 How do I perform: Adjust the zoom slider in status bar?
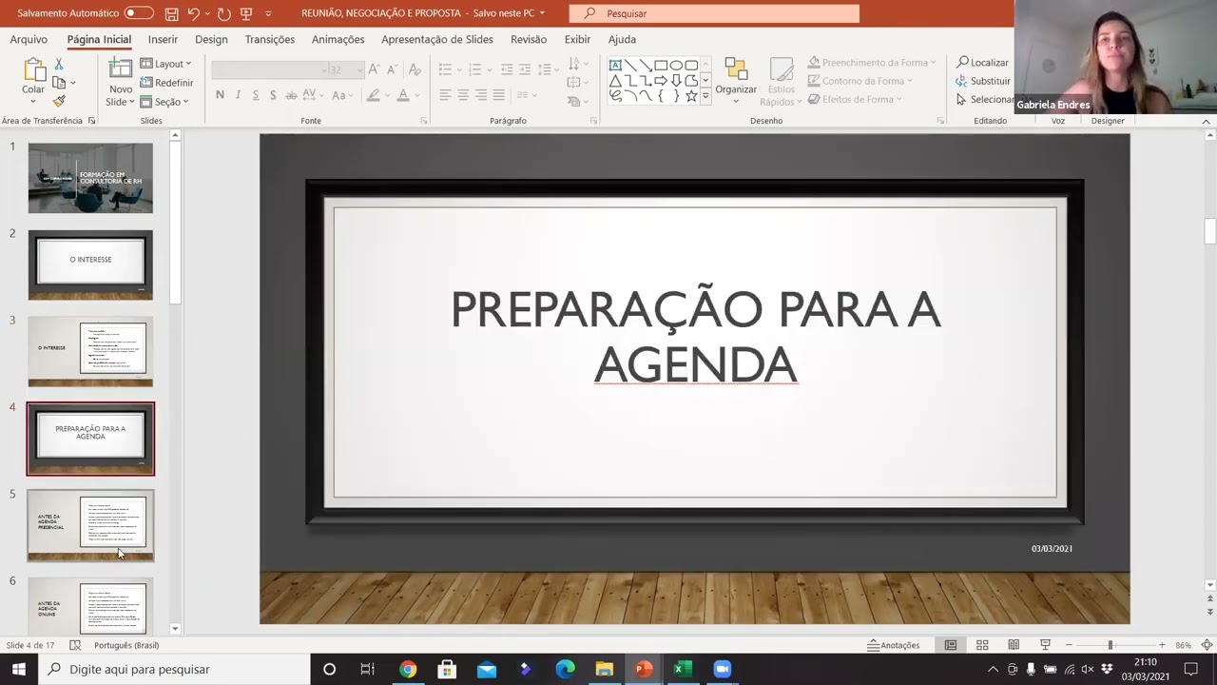point(1110,645)
